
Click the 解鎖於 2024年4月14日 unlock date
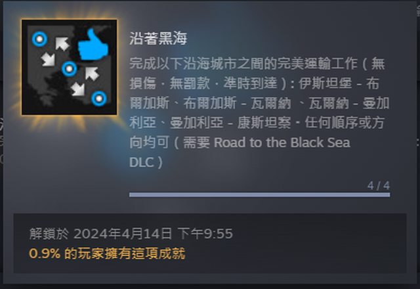(131, 234)
